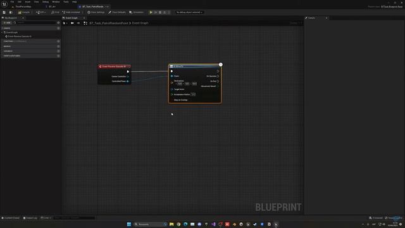Click the On Fail output pin
The image size is (405, 228).
(x=218, y=81)
